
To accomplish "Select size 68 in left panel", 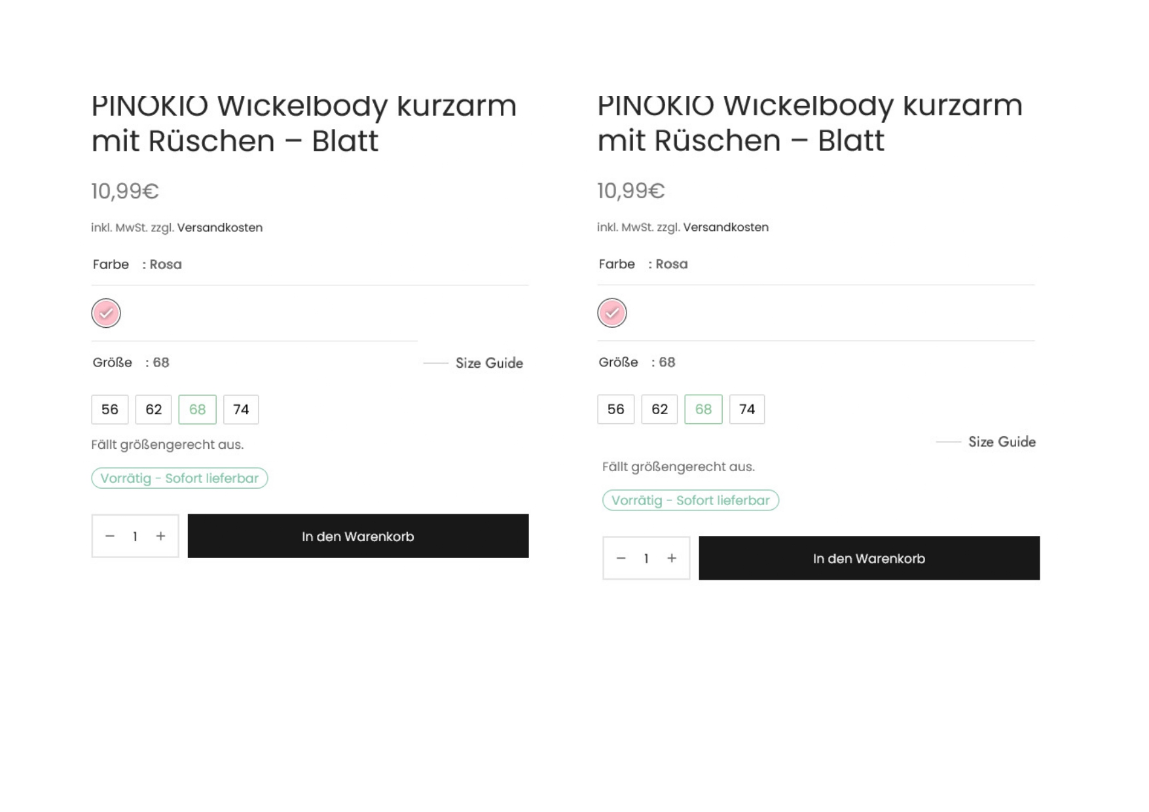I will (197, 410).
